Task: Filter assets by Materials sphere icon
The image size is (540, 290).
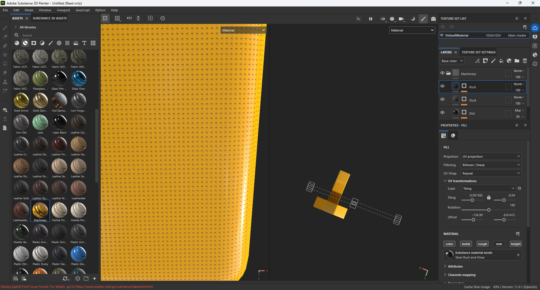Action: click(17, 43)
